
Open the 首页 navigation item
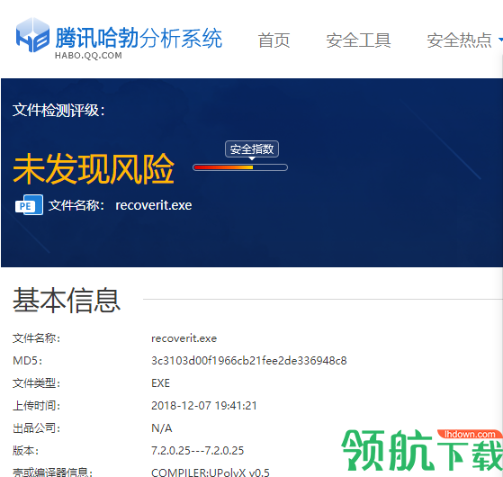point(274,40)
